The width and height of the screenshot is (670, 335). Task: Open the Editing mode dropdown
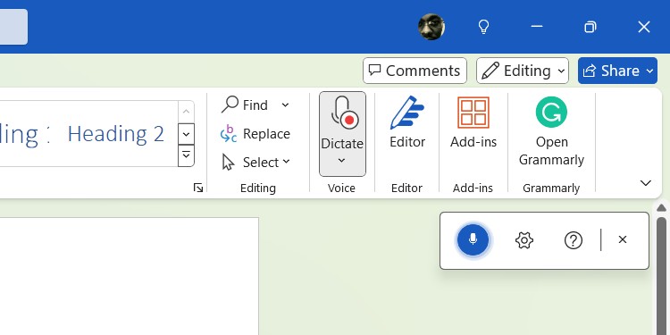point(523,71)
